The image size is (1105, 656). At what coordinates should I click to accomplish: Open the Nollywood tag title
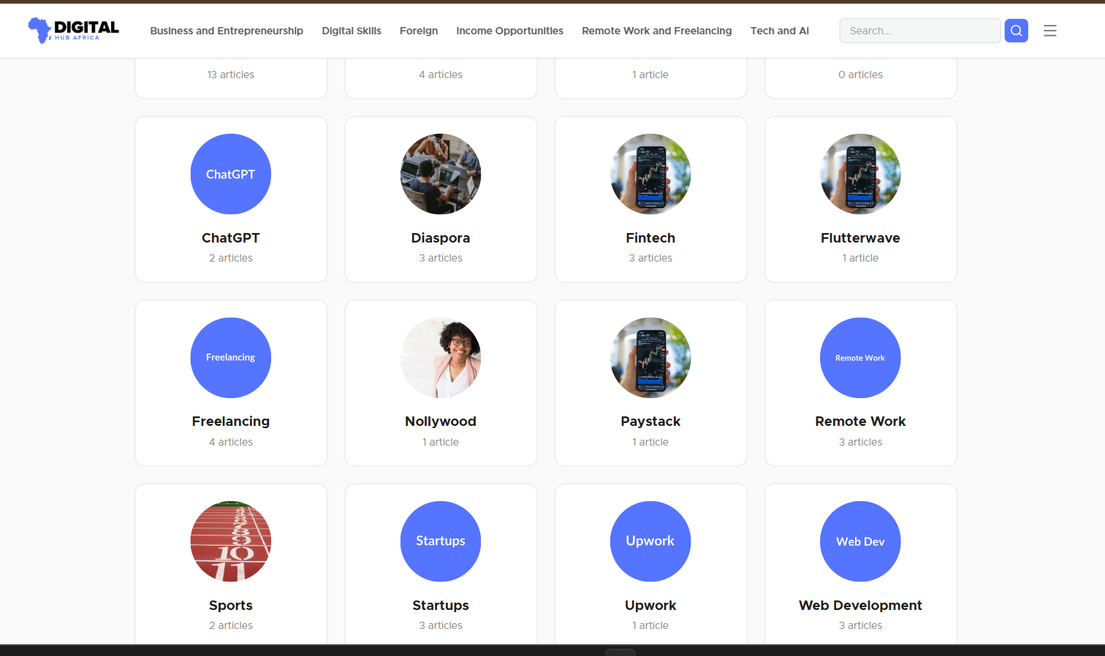pos(441,422)
